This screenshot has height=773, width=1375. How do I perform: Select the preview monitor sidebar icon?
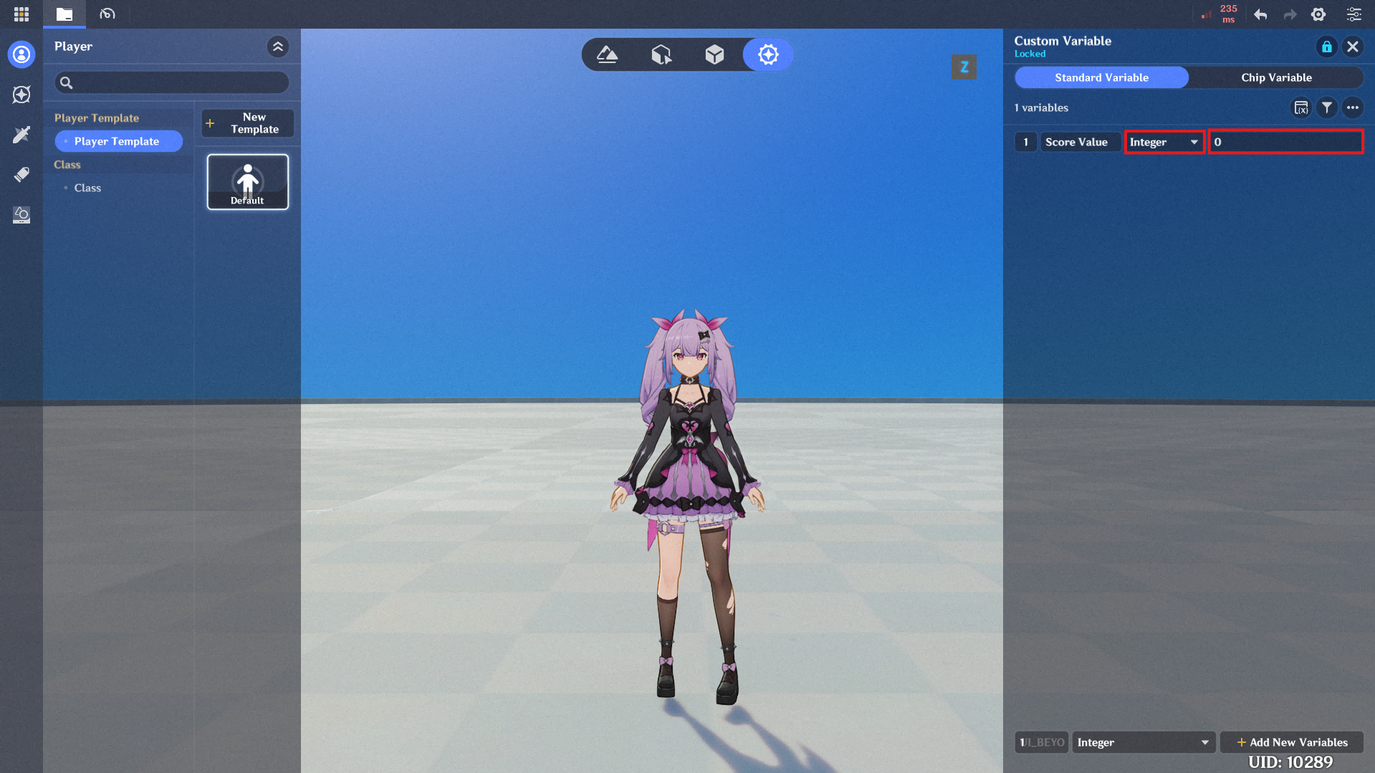(x=21, y=215)
